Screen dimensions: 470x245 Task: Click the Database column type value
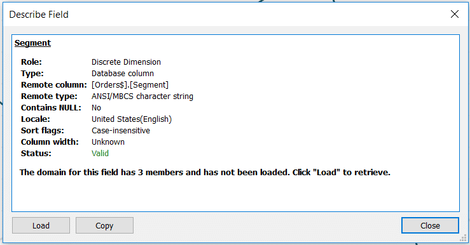pos(123,73)
